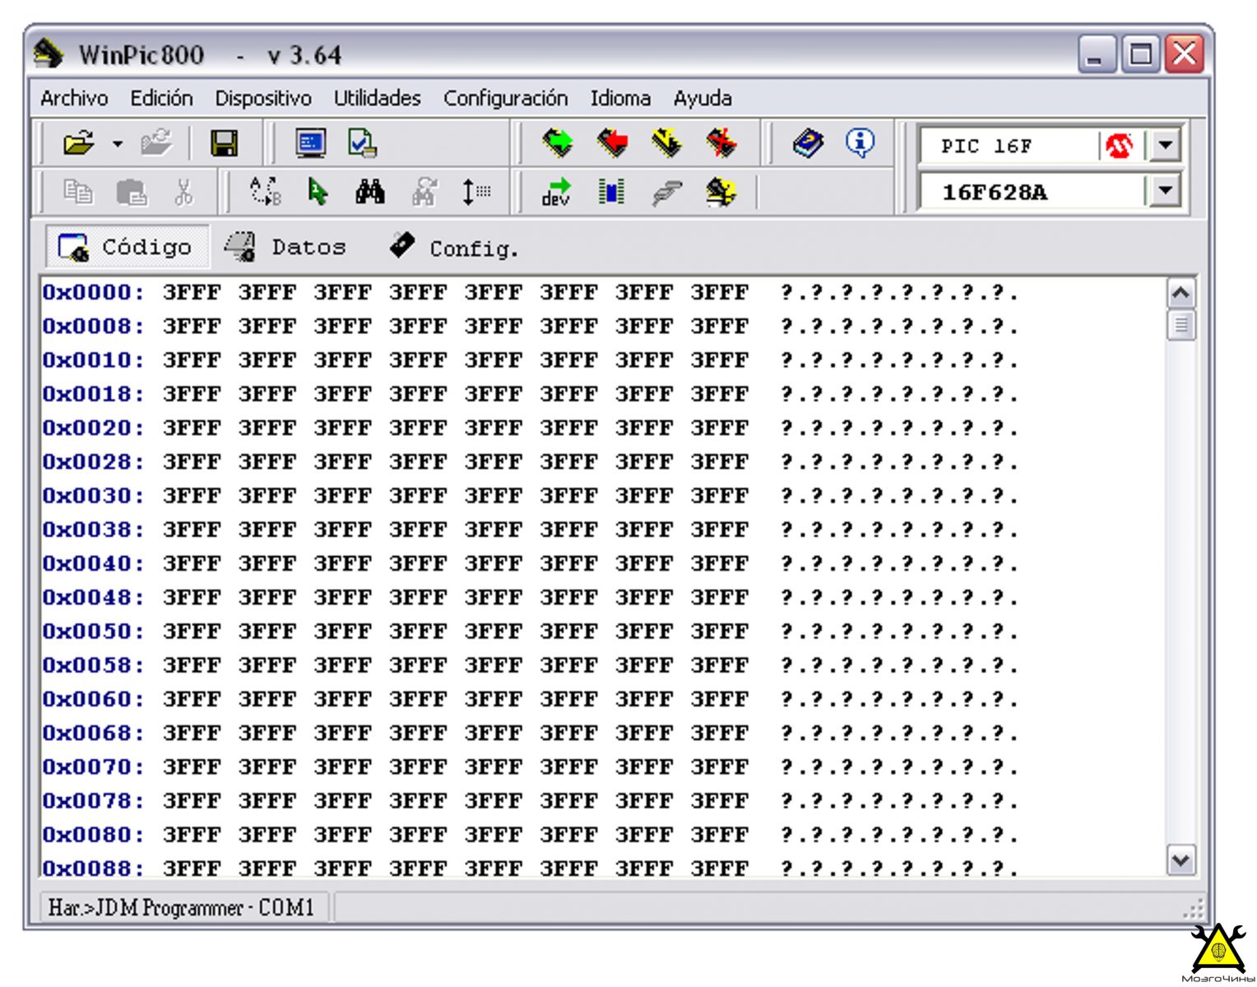This screenshot has width=1257, height=987.
Task: Click address label 0x0060:
Action: pos(93,699)
